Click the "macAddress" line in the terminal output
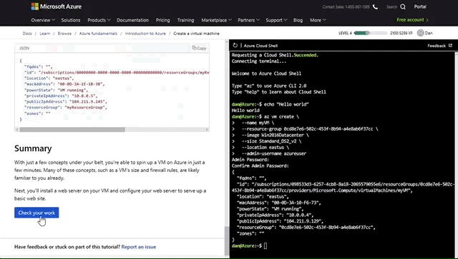This screenshot has width=458, height=259. click(x=279, y=203)
